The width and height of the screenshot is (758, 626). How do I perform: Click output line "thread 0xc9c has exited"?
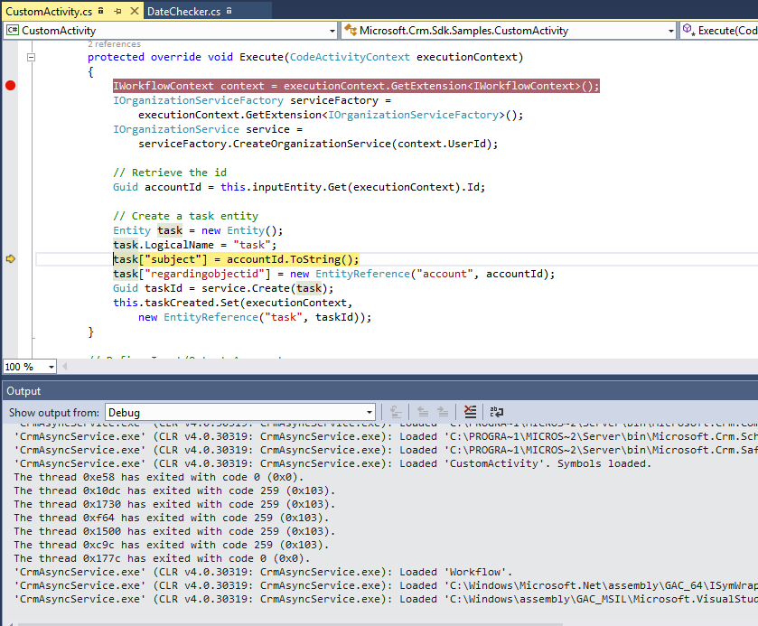171,545
